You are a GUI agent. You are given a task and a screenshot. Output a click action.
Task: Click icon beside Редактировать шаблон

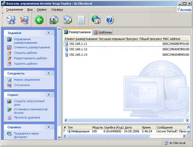click(9, 58)
